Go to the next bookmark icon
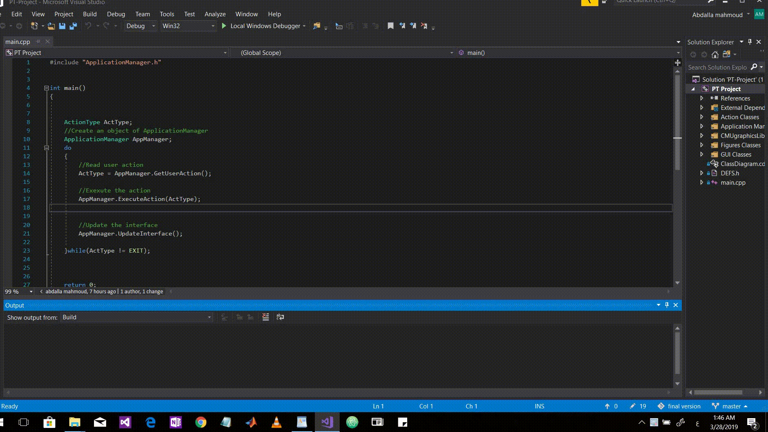The height and width of the screenshot is (432, 768). point(413,26)
